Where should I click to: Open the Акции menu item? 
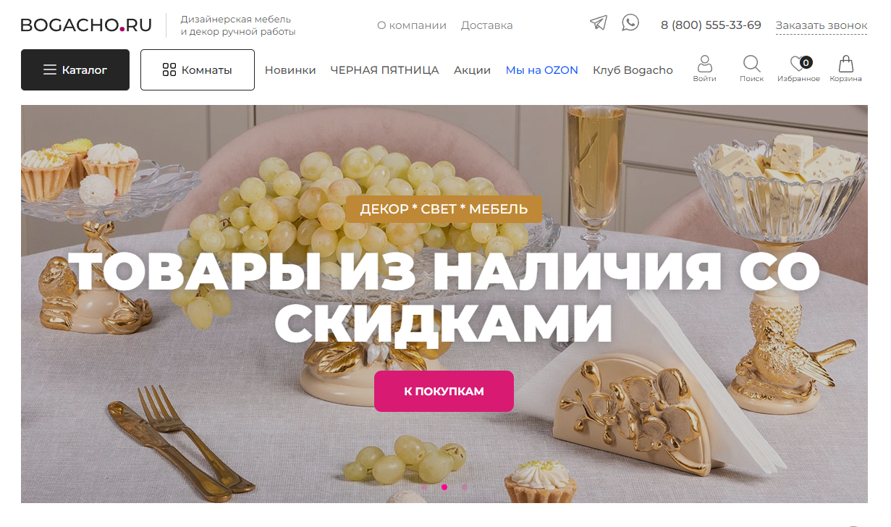tap(472, 70)
